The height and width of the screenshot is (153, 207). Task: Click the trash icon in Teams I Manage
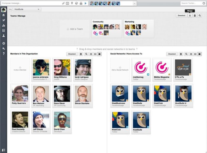coord(195,16)
